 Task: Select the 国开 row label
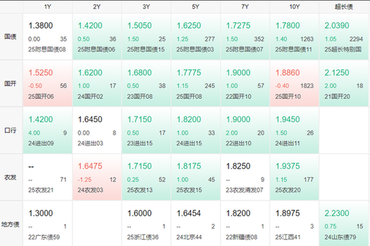click(x=10, y=84)
